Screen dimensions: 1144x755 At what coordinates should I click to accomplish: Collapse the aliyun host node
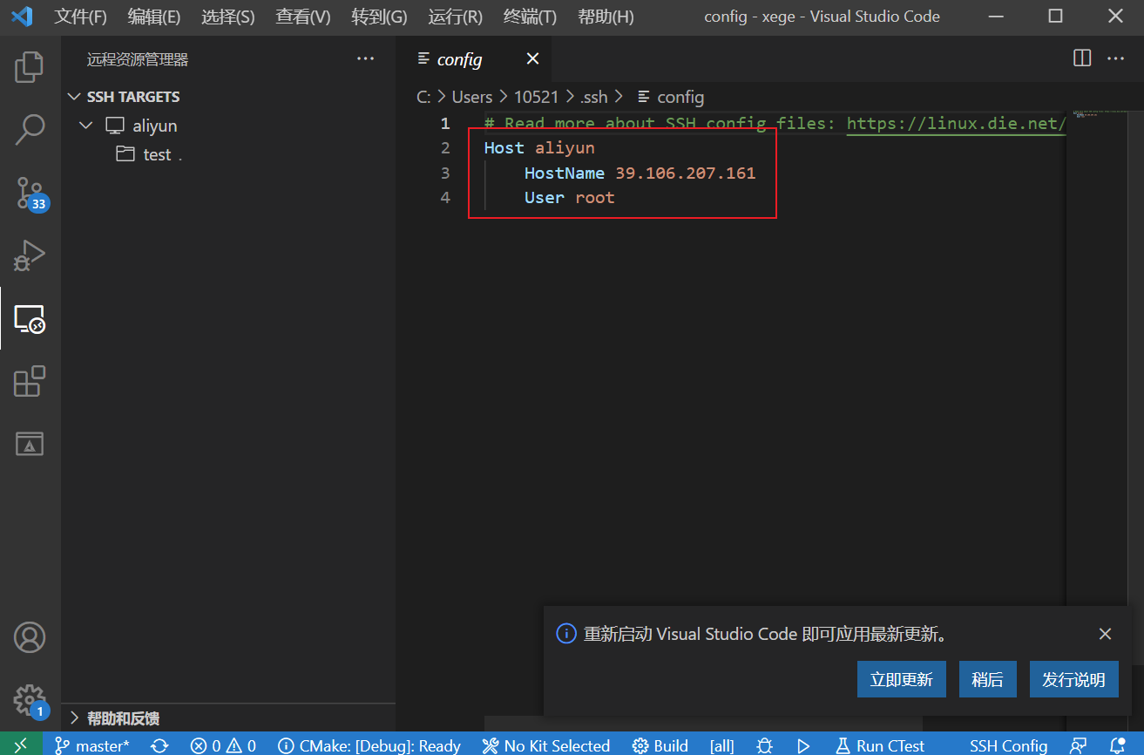click(86, 126)
